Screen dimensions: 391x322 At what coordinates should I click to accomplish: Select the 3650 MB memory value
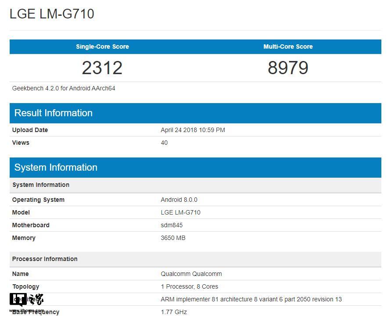click(173, 238)
